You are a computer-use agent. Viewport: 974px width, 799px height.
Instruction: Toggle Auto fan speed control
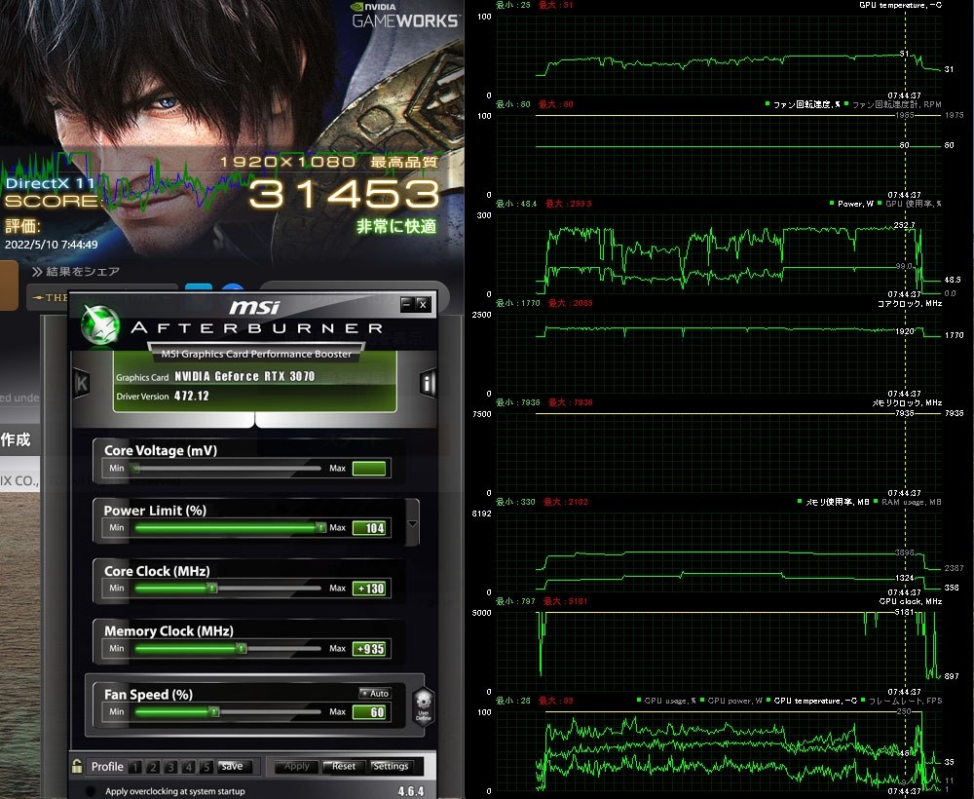375,693
